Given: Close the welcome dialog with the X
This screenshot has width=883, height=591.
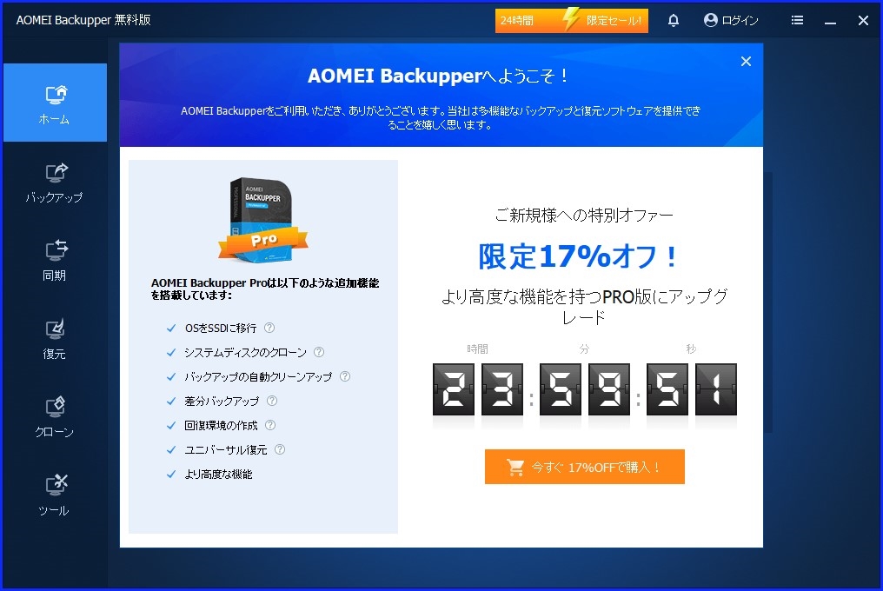Looking at the screenshot, I should coord(746,62).
